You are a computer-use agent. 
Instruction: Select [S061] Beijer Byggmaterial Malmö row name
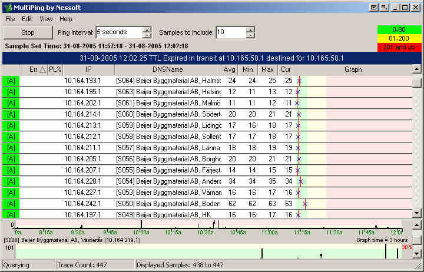tap(168, 103)
